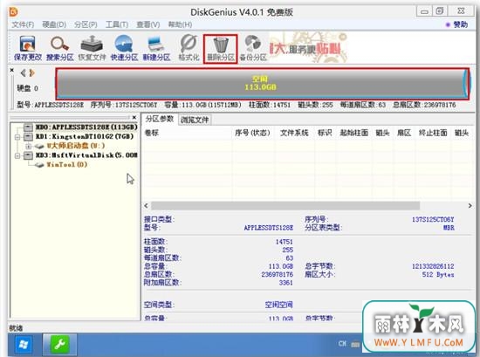The height and width of the screenshot is (357, 480).
Task: Click the U大师 banner advertisement
Action: [x=309, y=48]
